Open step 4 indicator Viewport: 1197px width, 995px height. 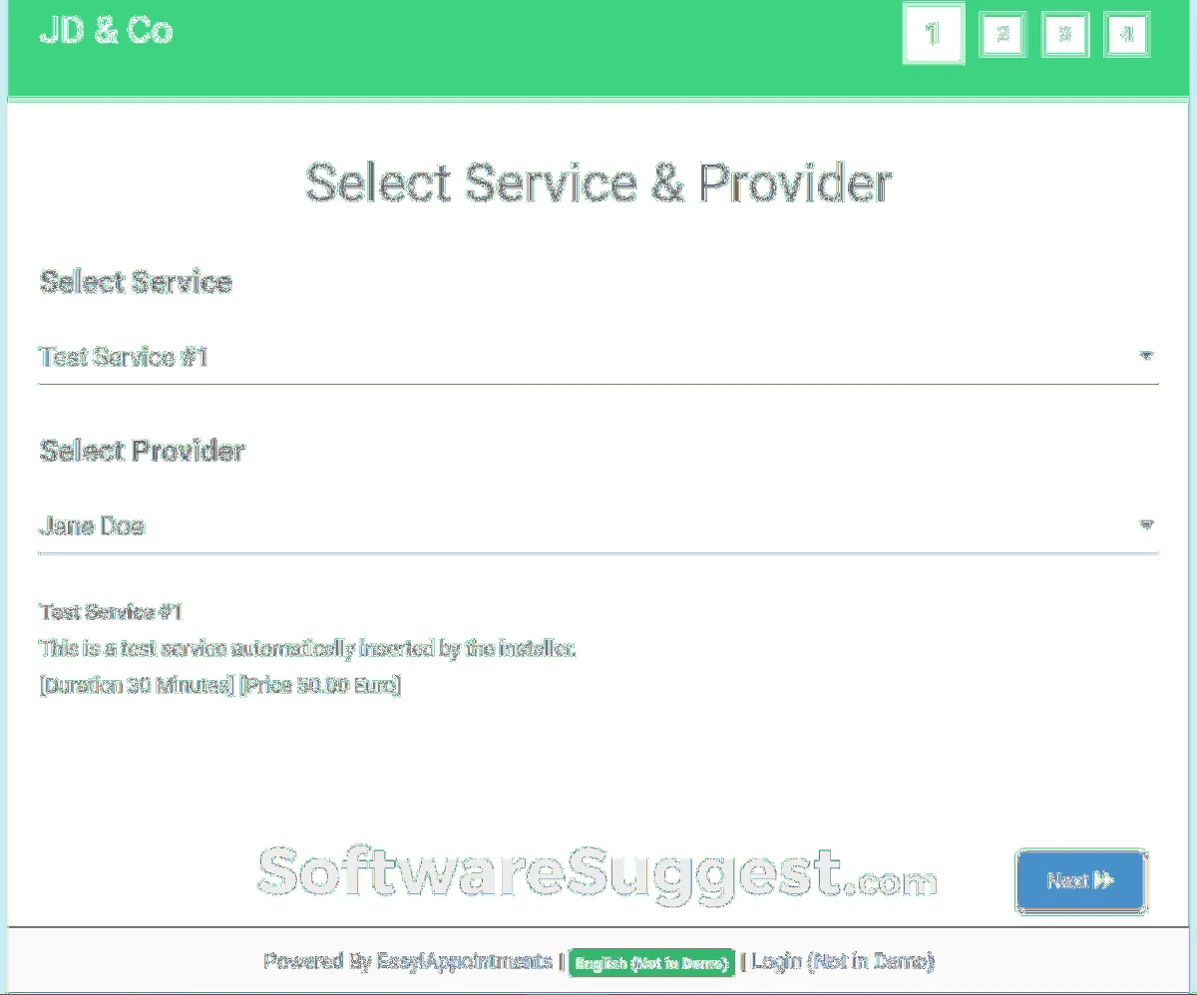pos(1127,35)
